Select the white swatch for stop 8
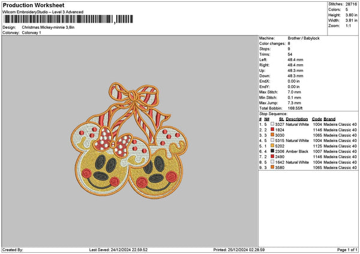The height and width of the screenshot is (254, 360). click(x=272, y=162)
